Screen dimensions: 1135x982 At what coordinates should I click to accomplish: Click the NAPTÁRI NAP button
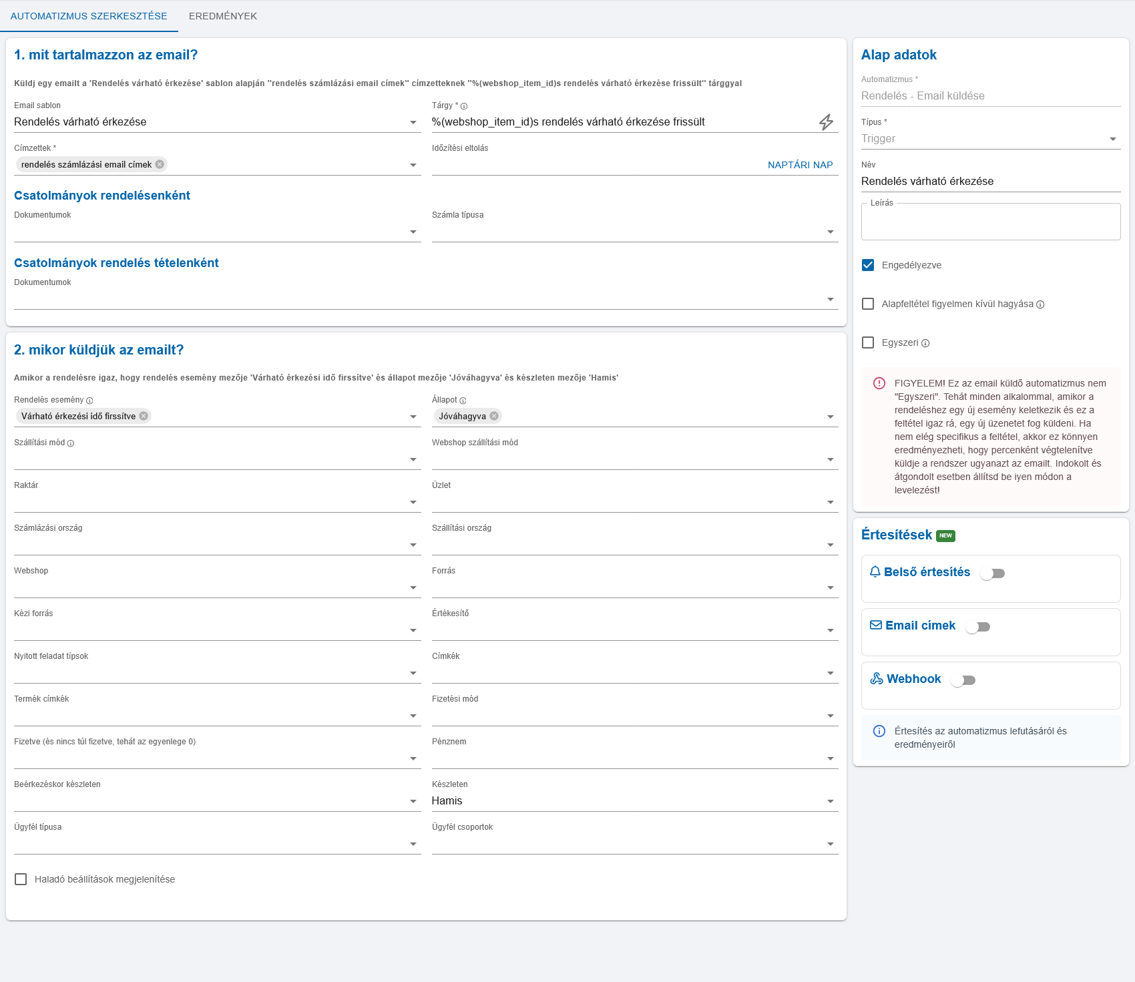[x=801, y=165]
